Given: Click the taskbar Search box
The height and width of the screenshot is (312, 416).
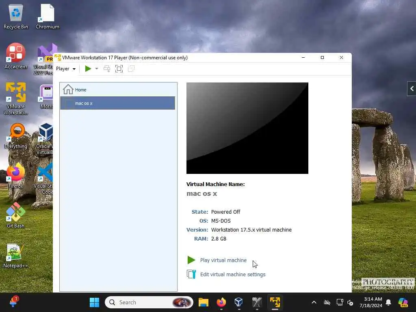Looking at the screenshot, I should (x=149, y=302).
